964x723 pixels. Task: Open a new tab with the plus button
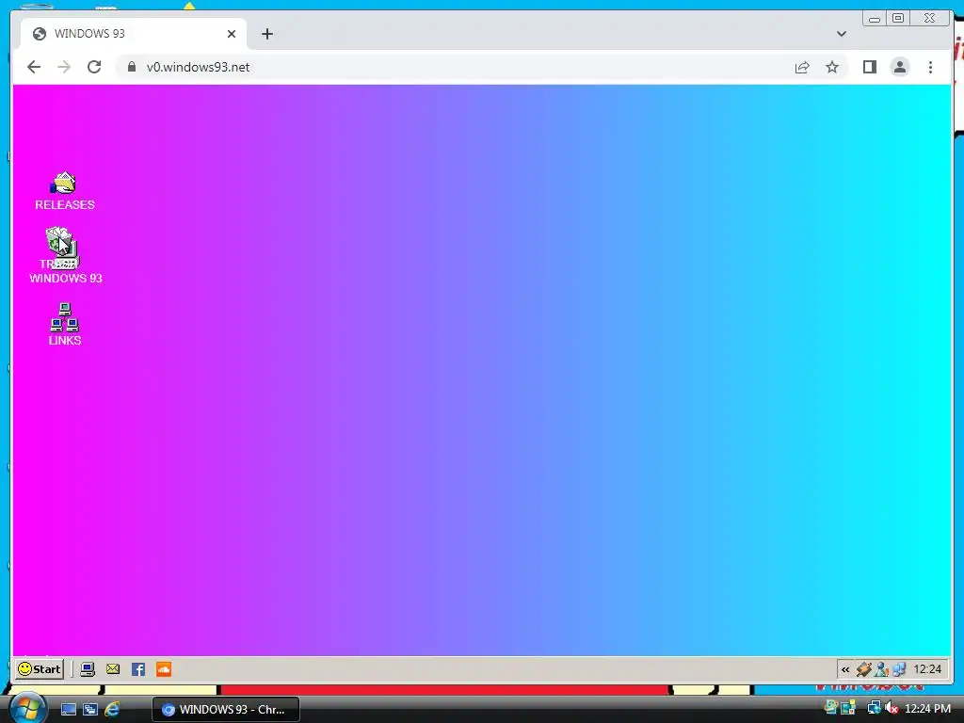pos(266,34)
